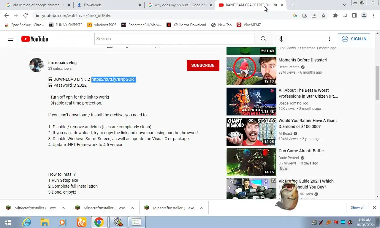
Task: Share this page via share icon
Action: pyautogui.click(x=314, y=15)
